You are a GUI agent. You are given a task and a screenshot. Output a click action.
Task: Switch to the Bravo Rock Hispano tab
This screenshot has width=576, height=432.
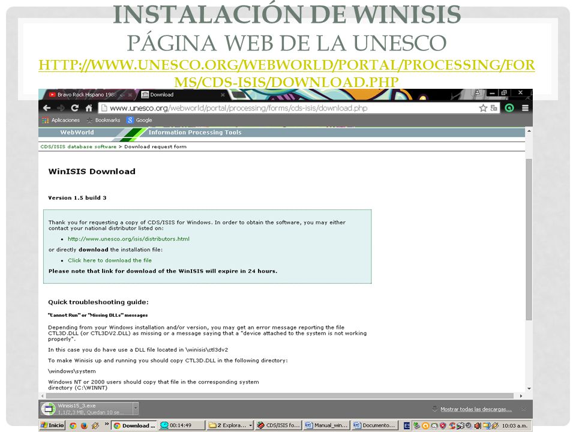point(86,95)
